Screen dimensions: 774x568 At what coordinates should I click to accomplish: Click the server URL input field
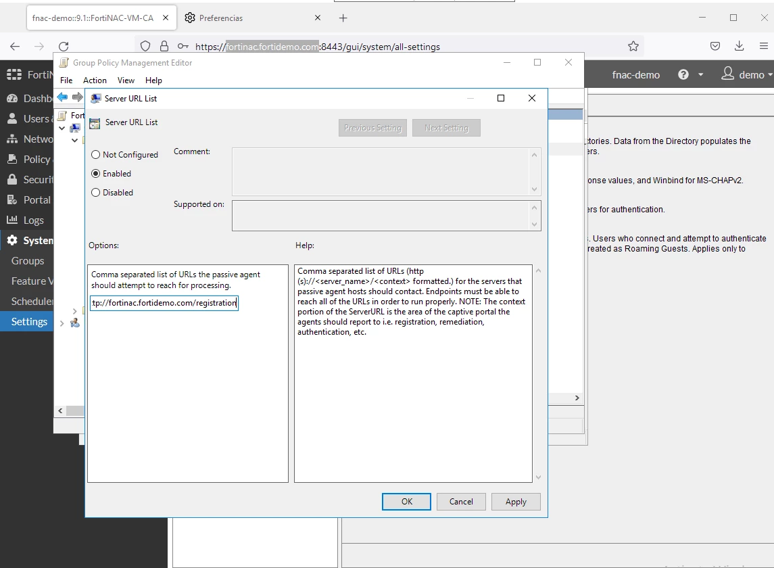click(164, 303)
